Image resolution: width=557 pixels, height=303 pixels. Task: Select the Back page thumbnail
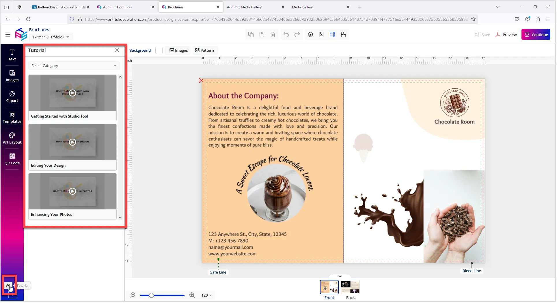point(350,287)
